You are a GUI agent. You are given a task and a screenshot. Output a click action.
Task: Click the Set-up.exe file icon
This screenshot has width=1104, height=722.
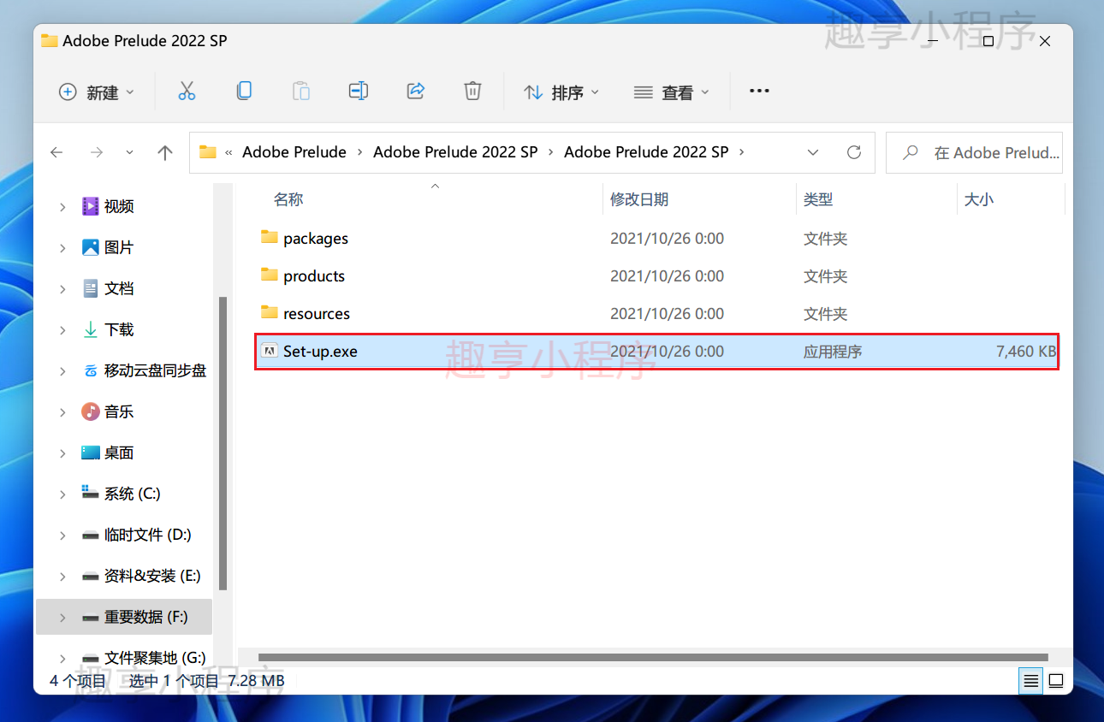pyautogui.click(x=270, y=351)
